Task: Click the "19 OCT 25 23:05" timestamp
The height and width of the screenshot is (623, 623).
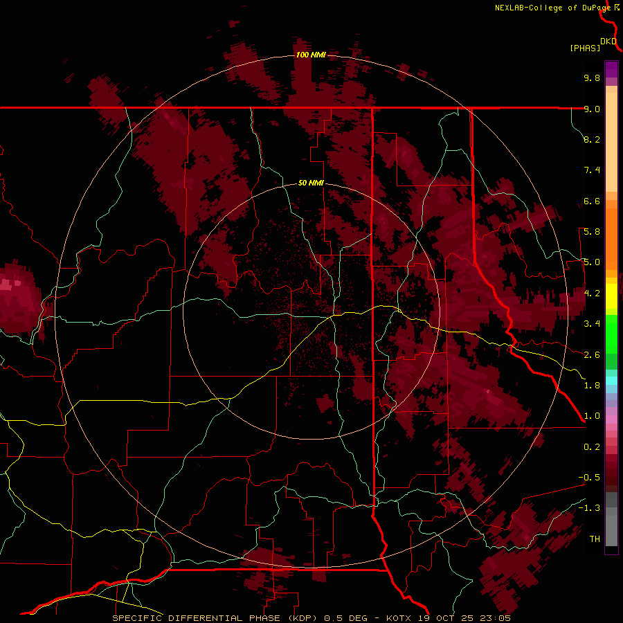Action: pos(464,618)
